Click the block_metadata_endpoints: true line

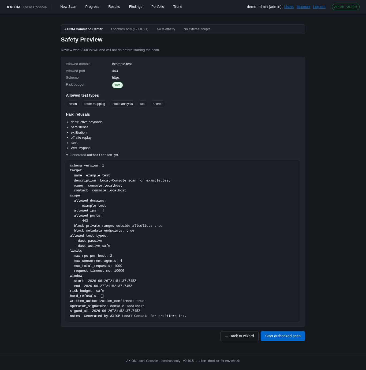tap(104, 231)
